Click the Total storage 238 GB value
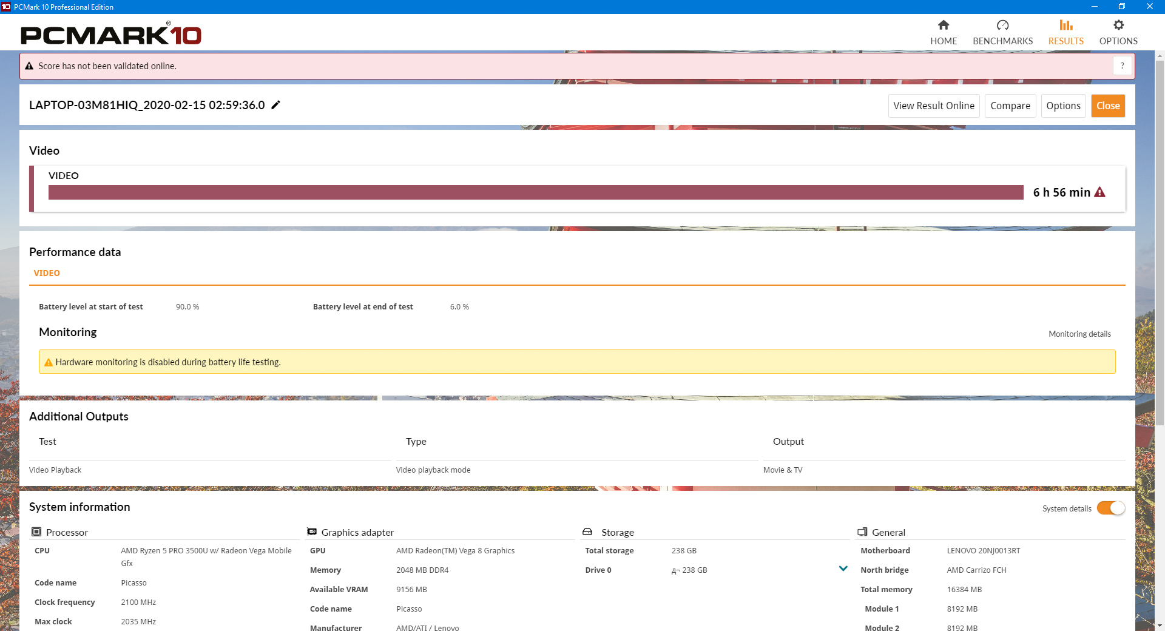 point(684,551)
